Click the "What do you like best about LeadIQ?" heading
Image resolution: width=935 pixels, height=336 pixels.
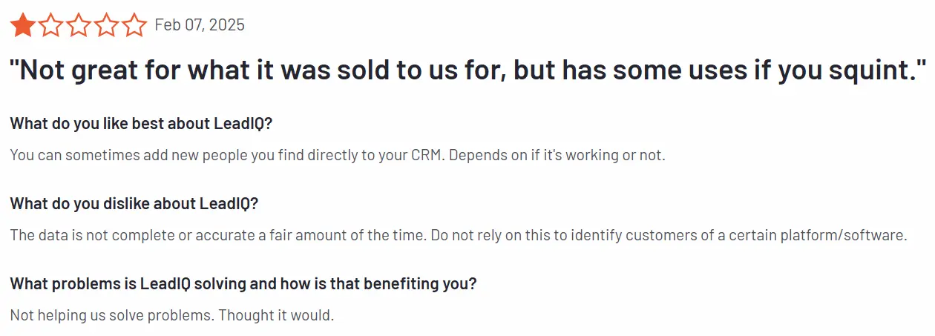tap(141, 123)
